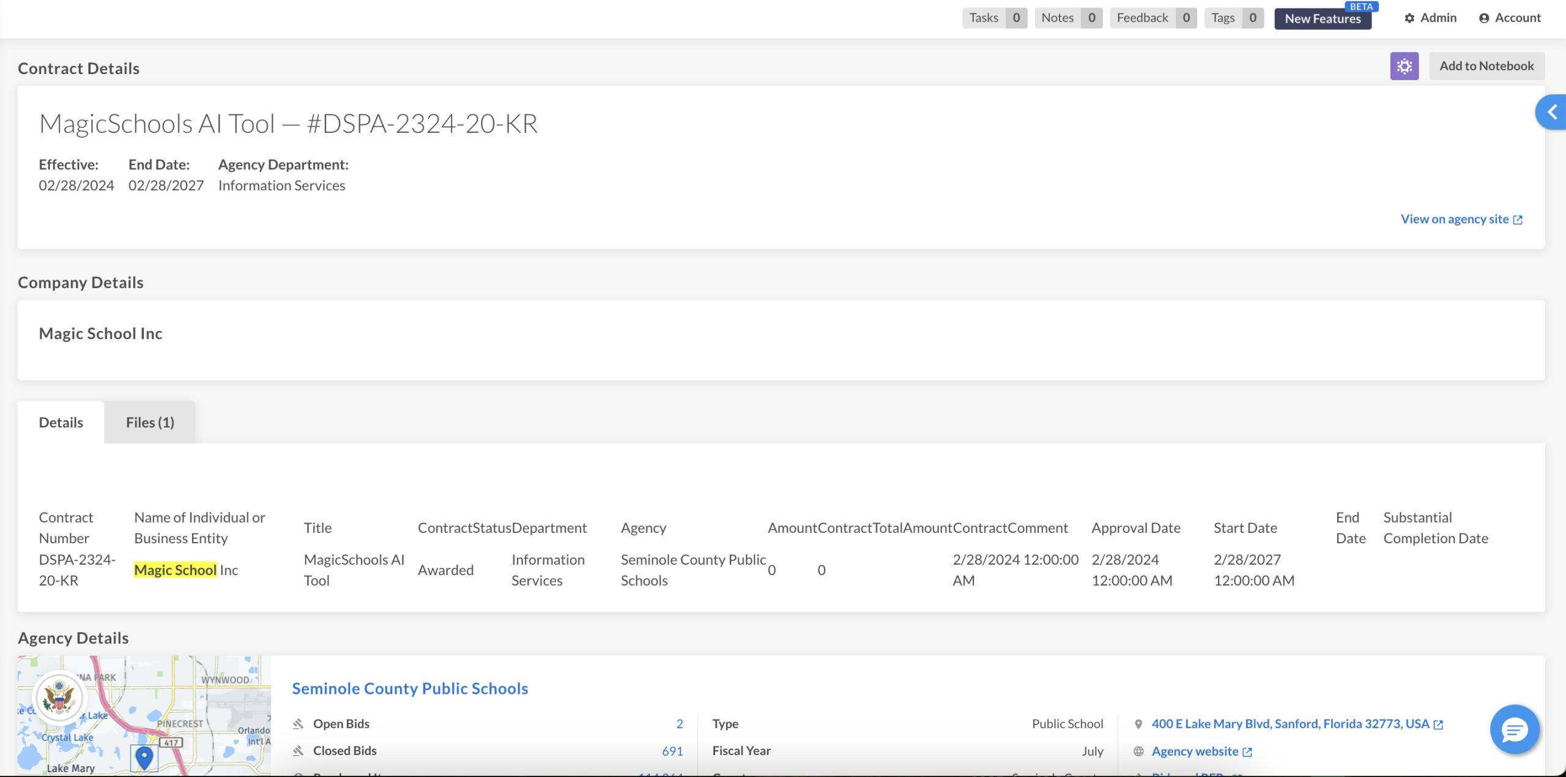The height and width of the screenshot is (777, 1566).
Task: Click Add to Notebook button
Action: [1486, 66]
